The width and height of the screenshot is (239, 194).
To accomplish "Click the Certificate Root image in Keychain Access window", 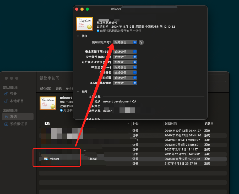I will [48, 103].
